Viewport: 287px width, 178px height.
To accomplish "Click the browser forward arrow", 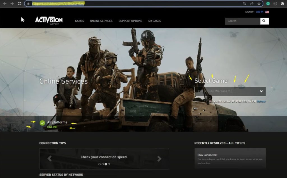I will click(x=12, y=3).
